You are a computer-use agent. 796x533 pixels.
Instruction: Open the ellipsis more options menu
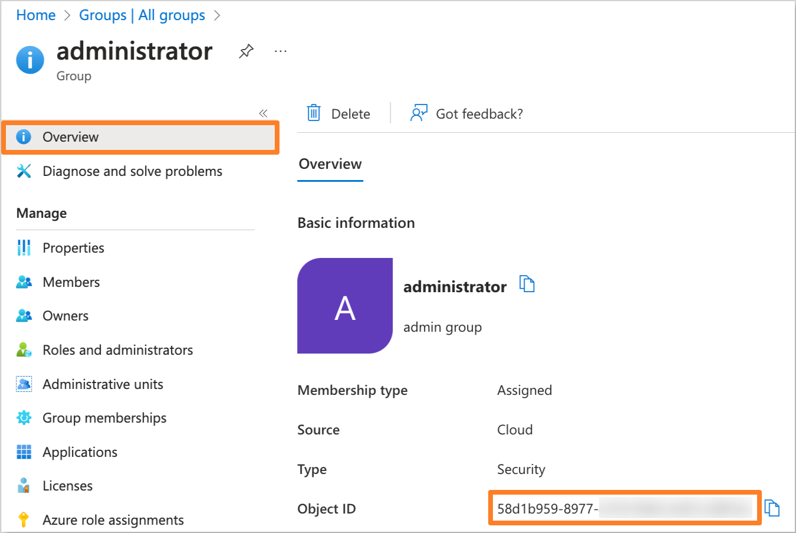pos(280,52)
